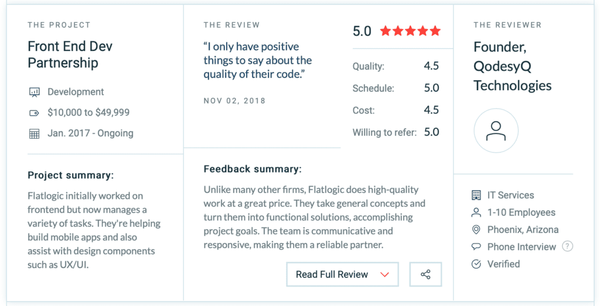Image resolution: width=600 pixels, height=306 pixels.
Task: Click the Development presentation board icon
Action: 35,92
